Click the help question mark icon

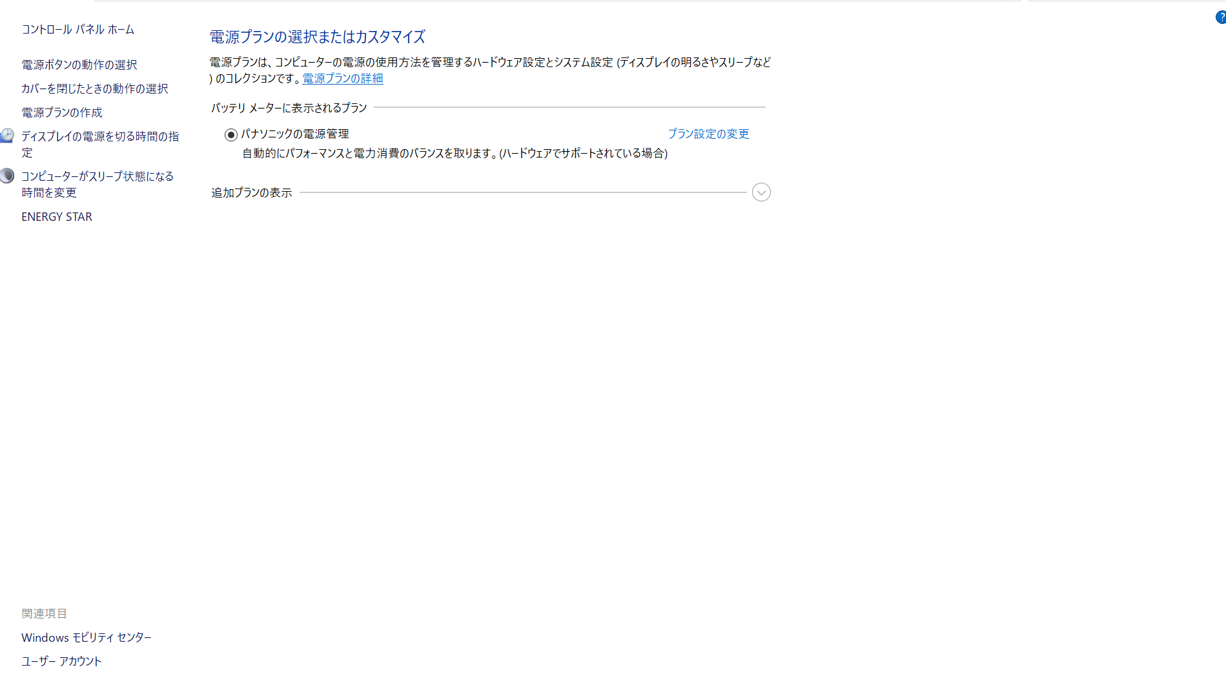(1221, 17)
